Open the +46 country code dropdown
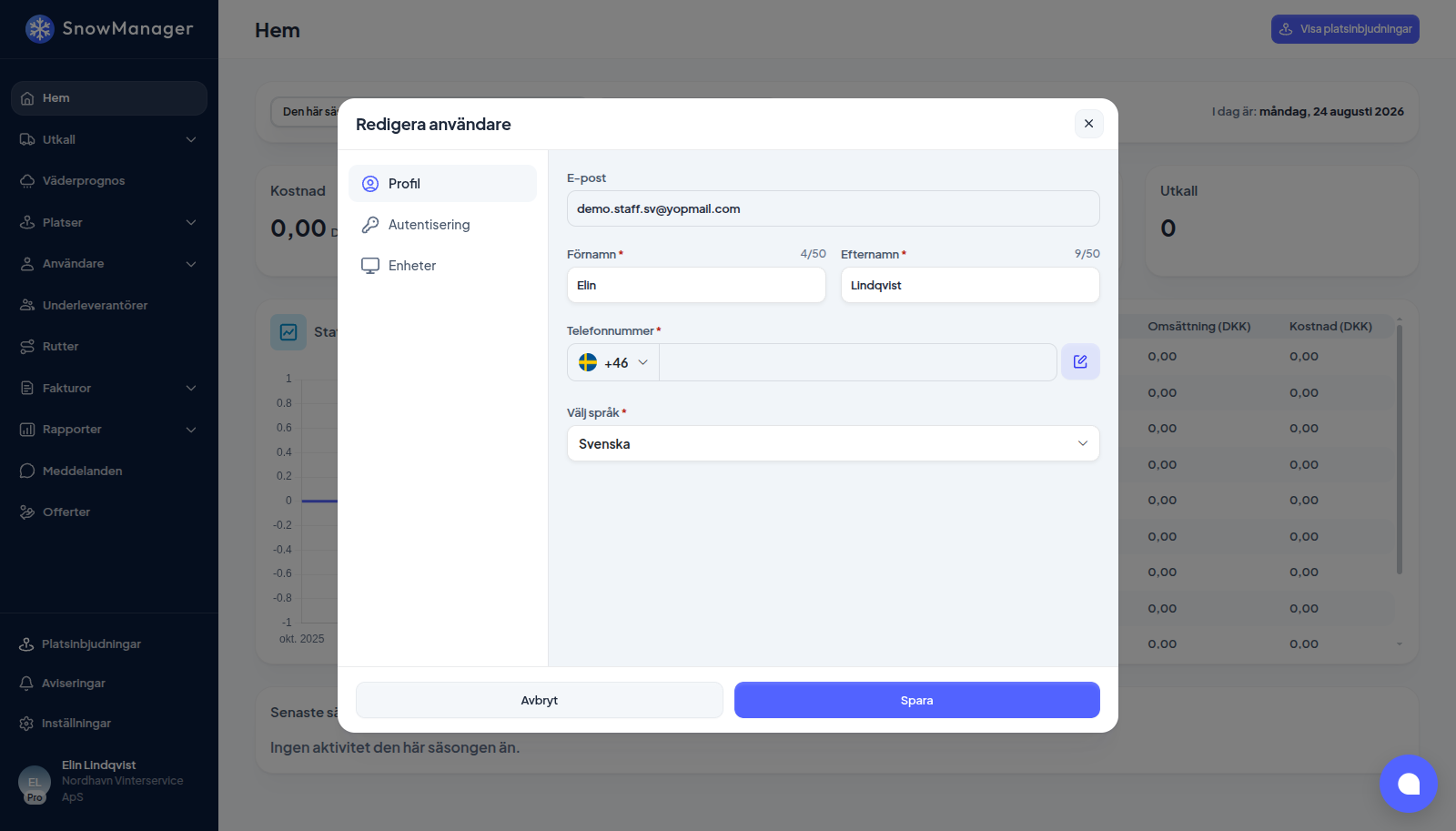 pos(613,362)
